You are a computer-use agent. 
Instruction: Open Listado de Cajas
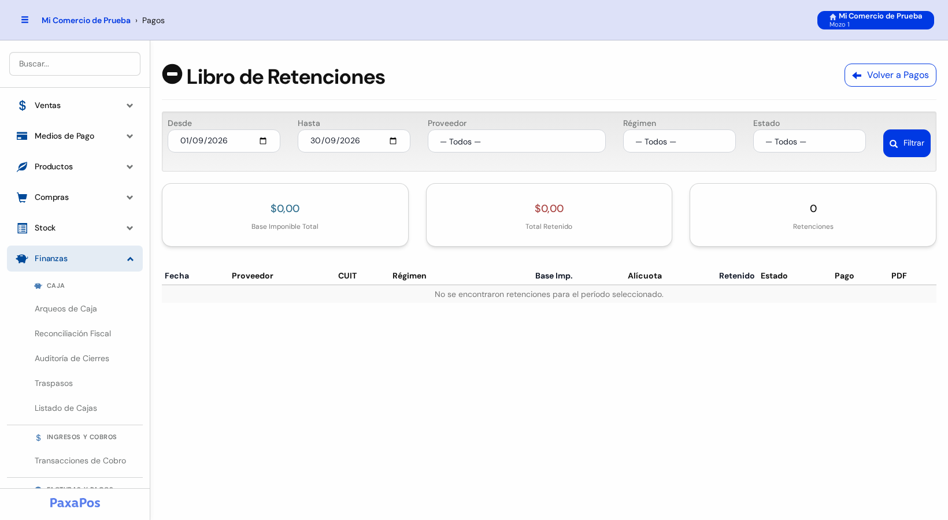(66, 408)
